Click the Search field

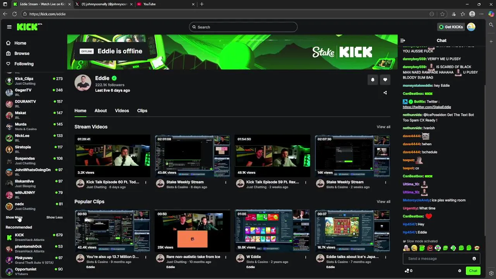[x=243, y=27]
